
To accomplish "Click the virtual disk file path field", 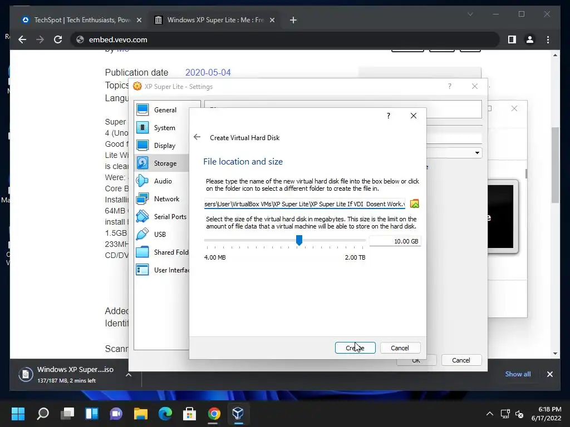I will tap(304, 204).
